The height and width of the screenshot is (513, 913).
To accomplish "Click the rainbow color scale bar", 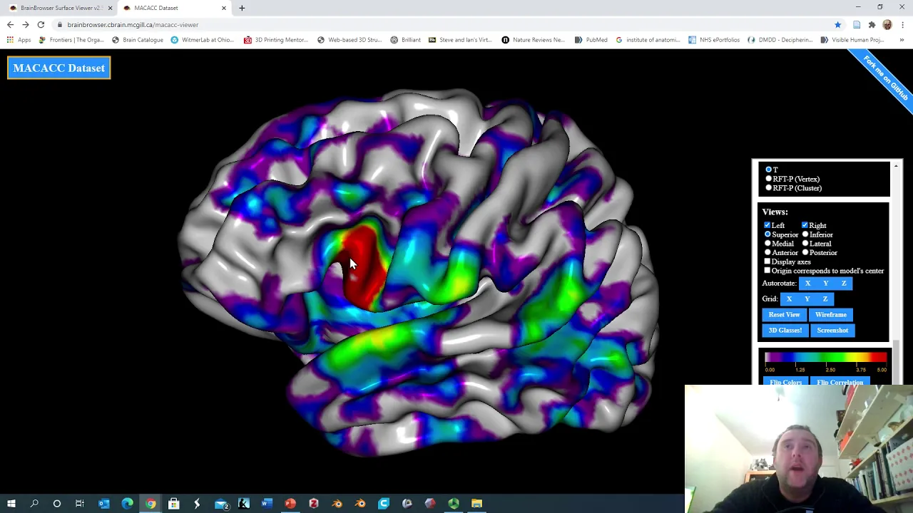I will coord(826,358).
